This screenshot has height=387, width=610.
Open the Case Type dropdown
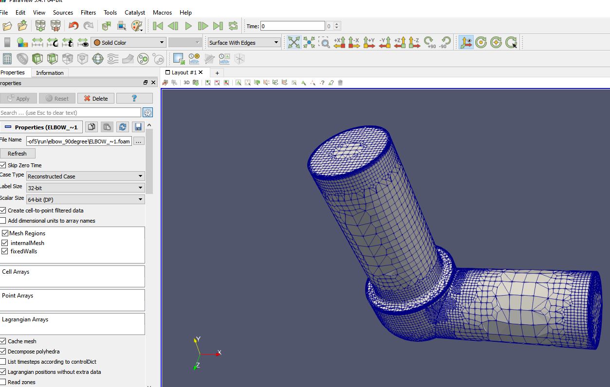85,176
